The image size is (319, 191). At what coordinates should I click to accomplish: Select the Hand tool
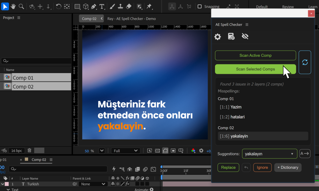tap(13, 6)
